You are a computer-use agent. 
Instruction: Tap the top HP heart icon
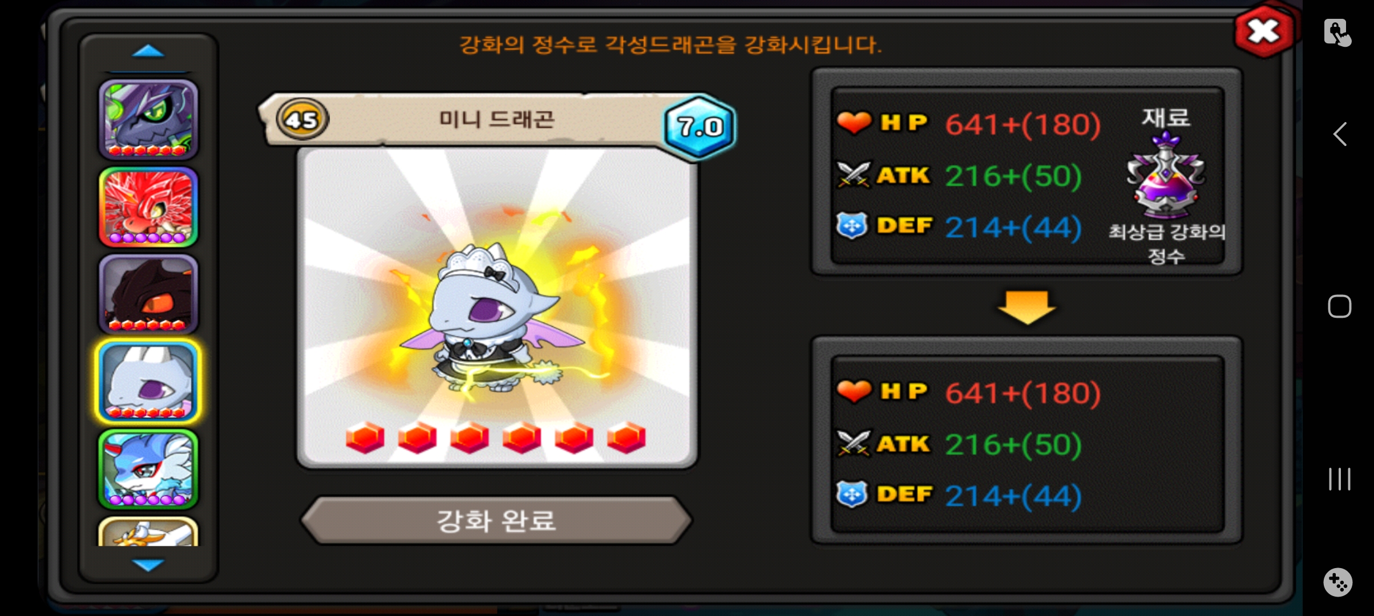pyautogui.click(x=854, y=123)
